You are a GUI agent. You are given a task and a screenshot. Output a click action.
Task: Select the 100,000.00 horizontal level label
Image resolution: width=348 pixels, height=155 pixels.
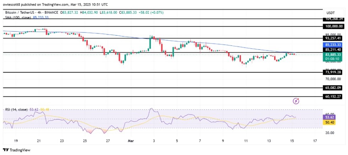pos(333,26)
